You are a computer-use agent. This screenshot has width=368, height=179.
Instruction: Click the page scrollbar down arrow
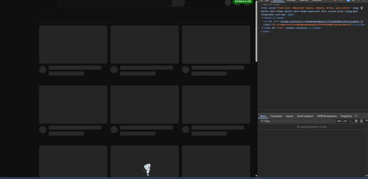click(x=256, y=176)
